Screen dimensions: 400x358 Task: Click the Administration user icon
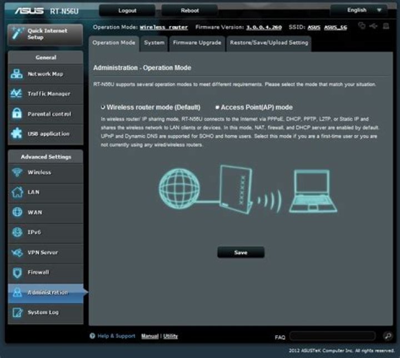pos(17,292)
